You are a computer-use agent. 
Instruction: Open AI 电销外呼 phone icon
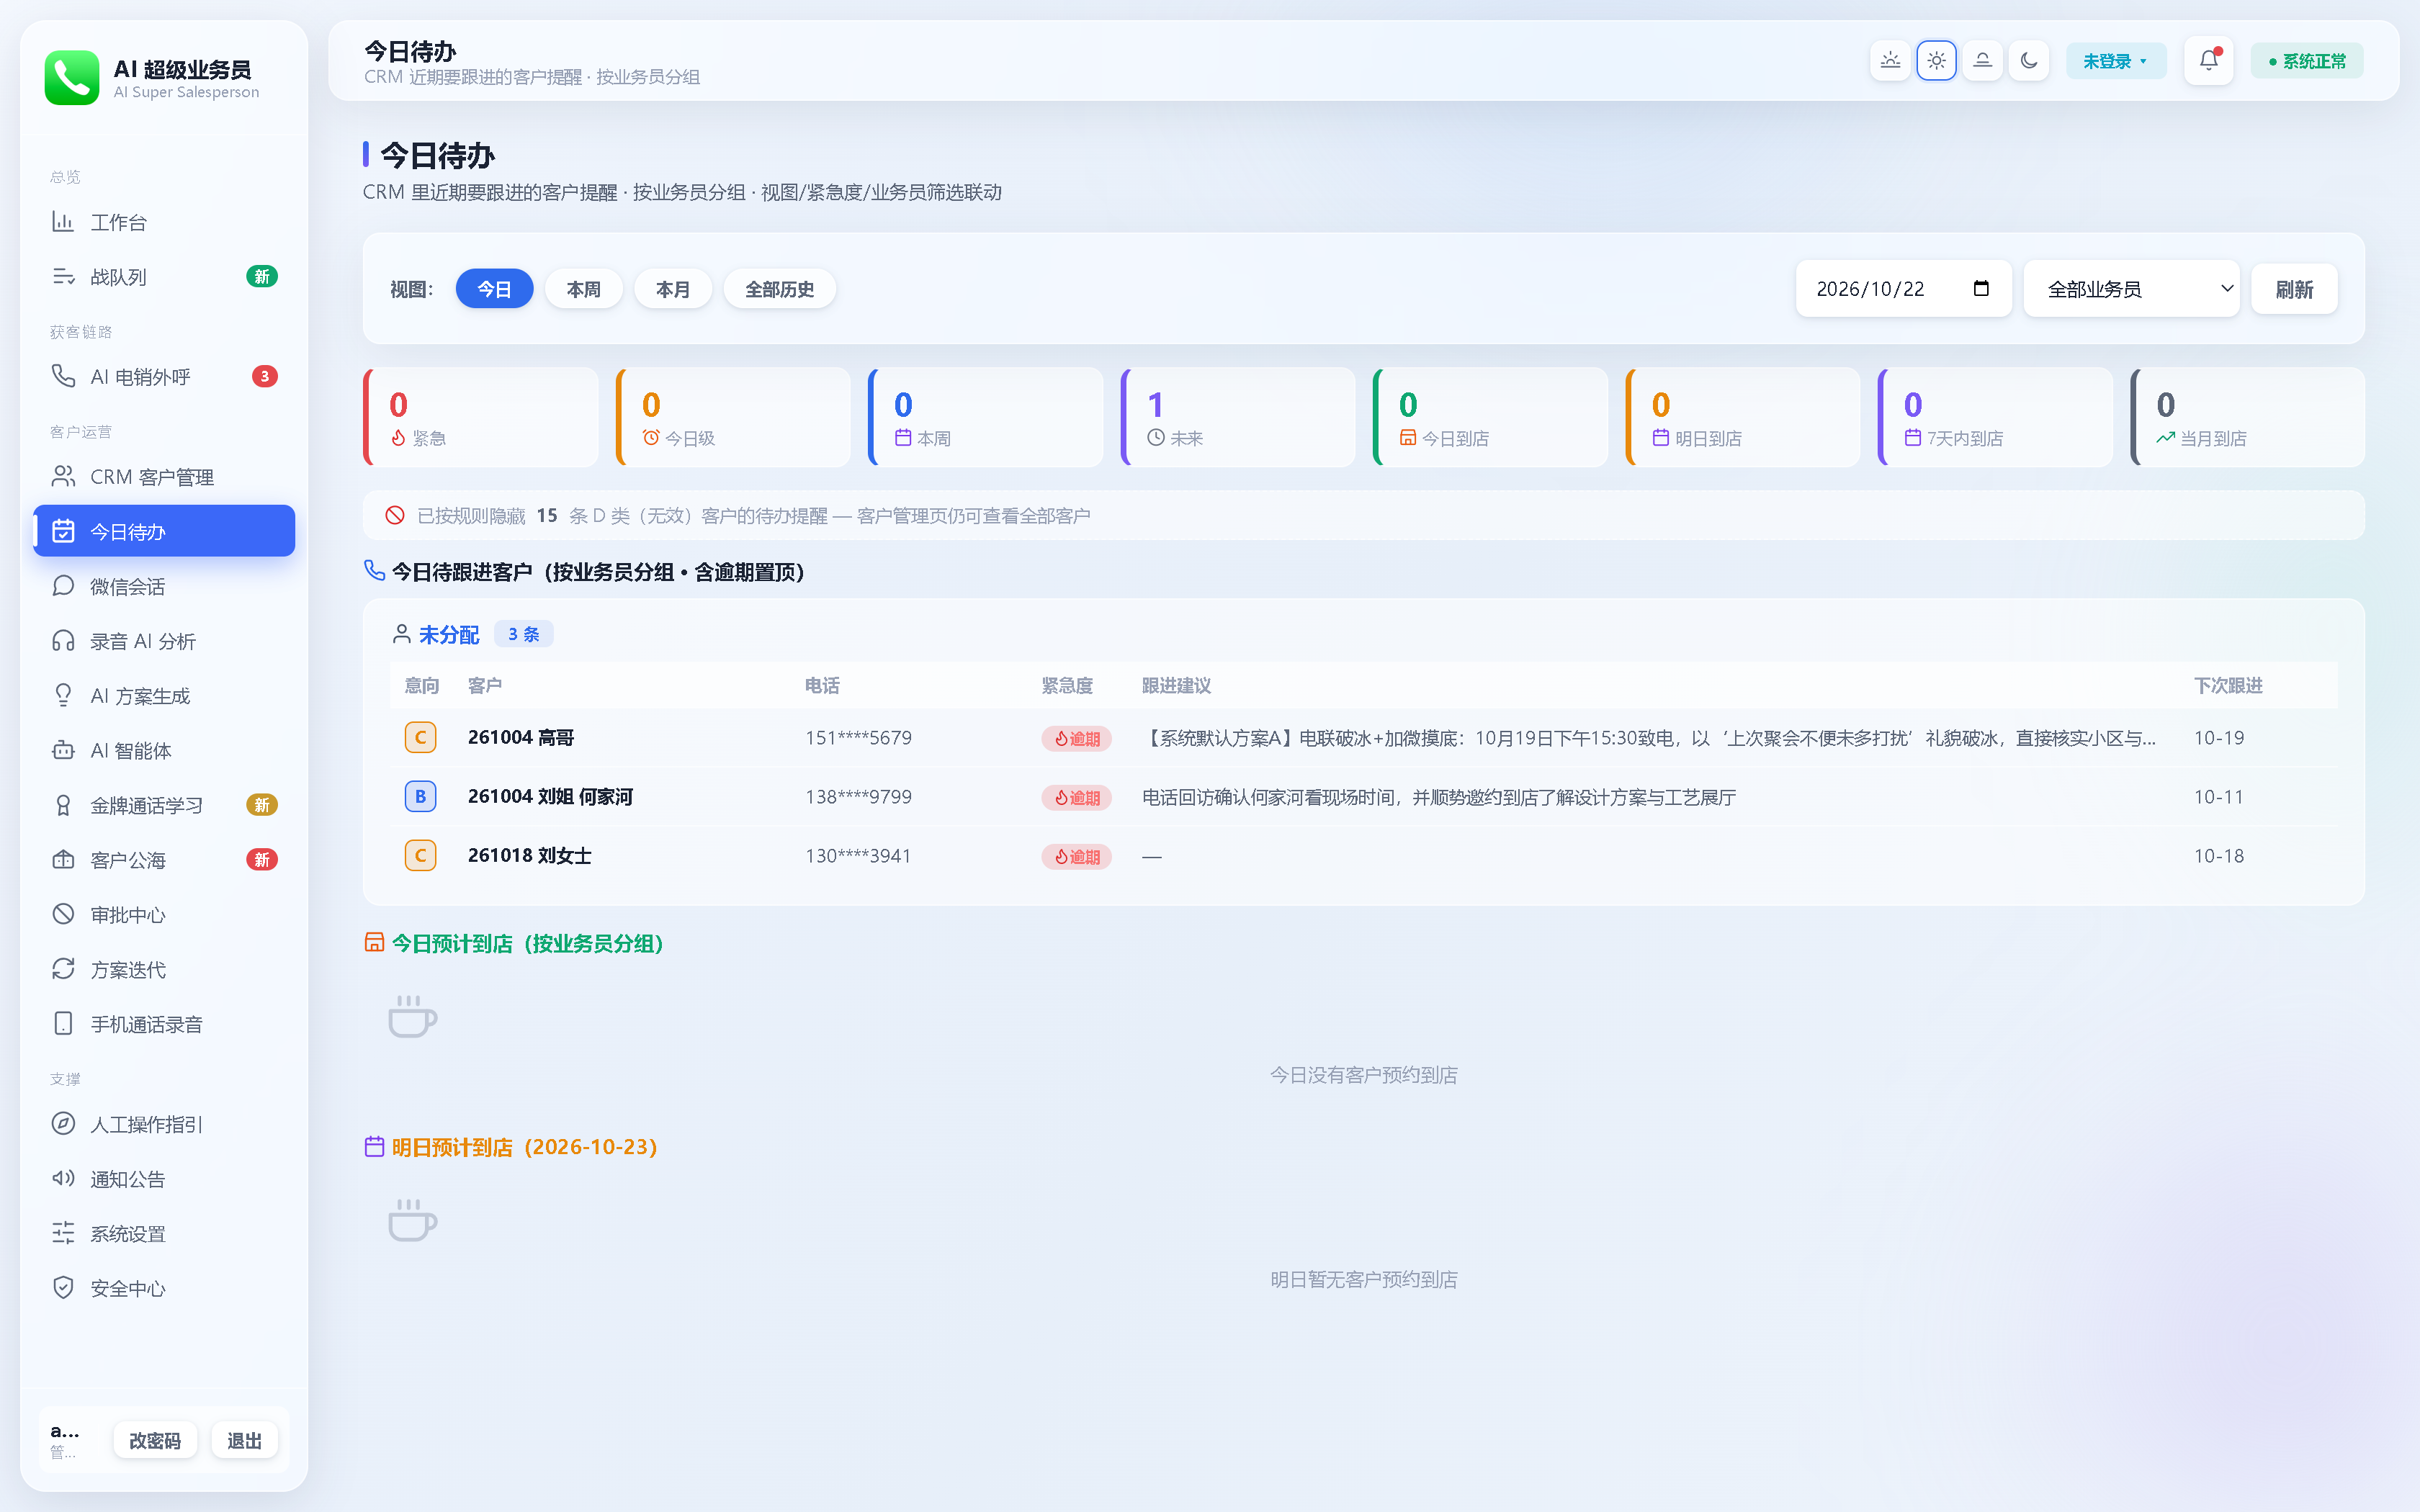63,376
